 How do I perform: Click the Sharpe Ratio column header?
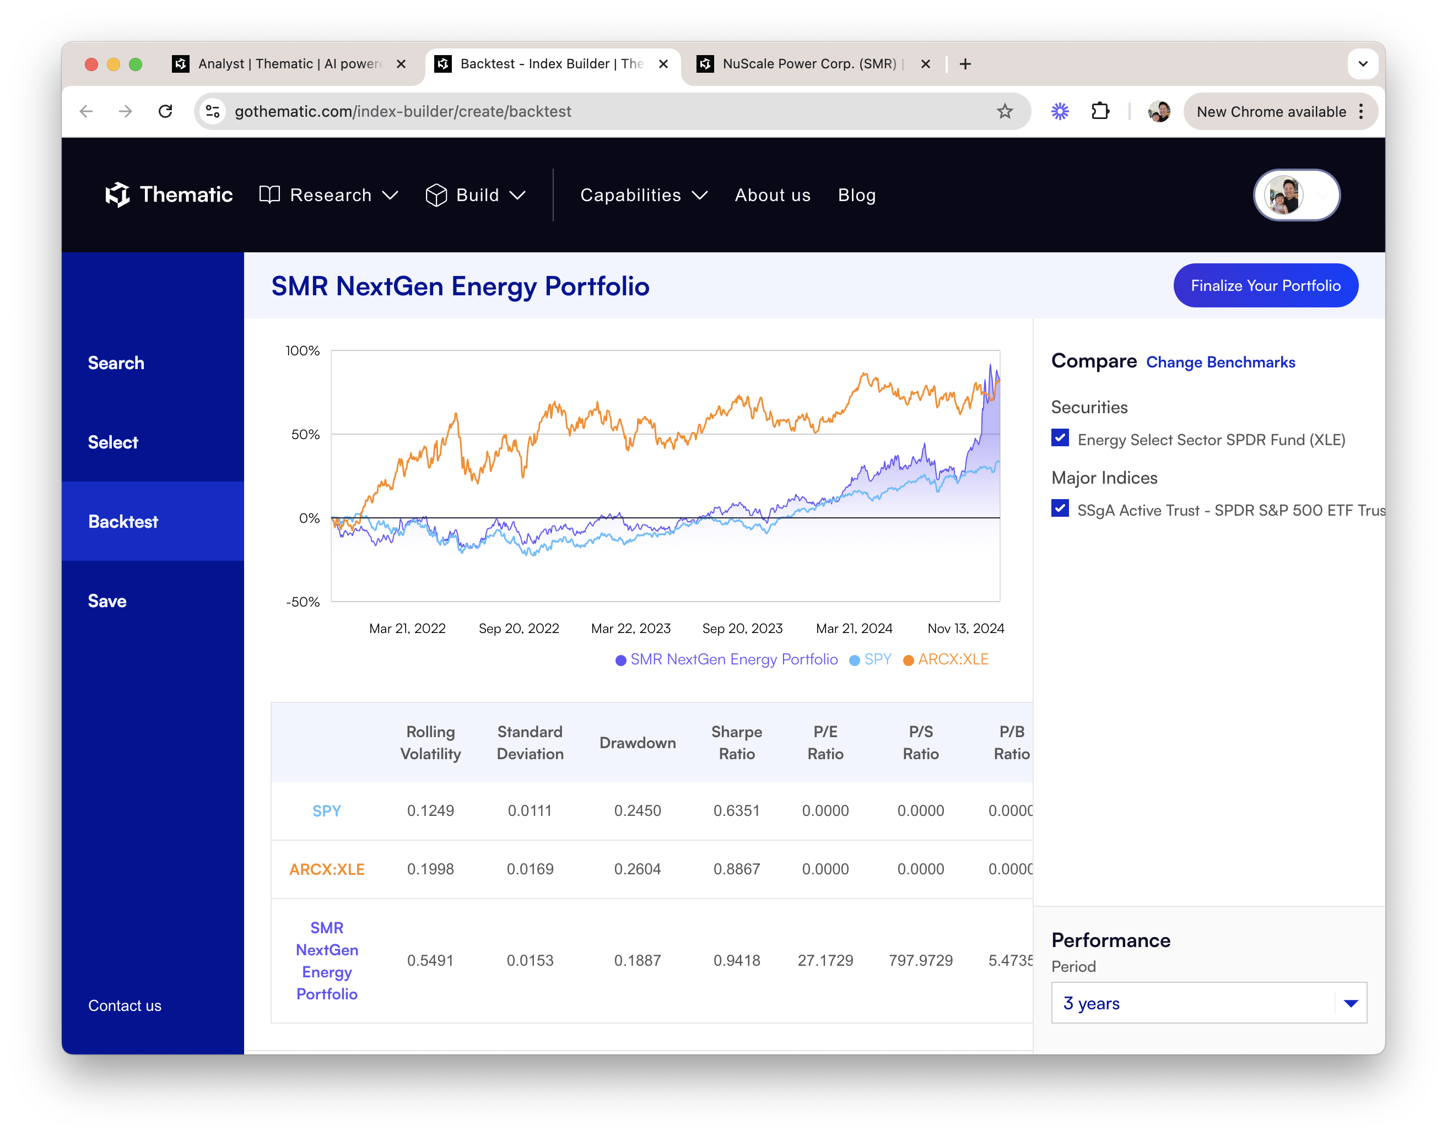[737, 742]
